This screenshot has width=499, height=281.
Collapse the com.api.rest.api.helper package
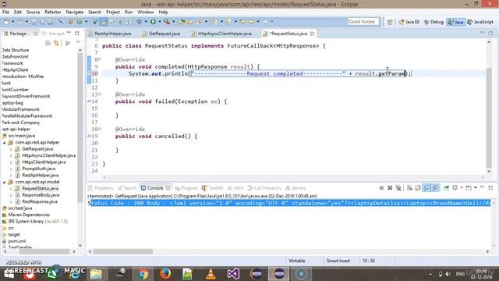click(x=5, y=142)
